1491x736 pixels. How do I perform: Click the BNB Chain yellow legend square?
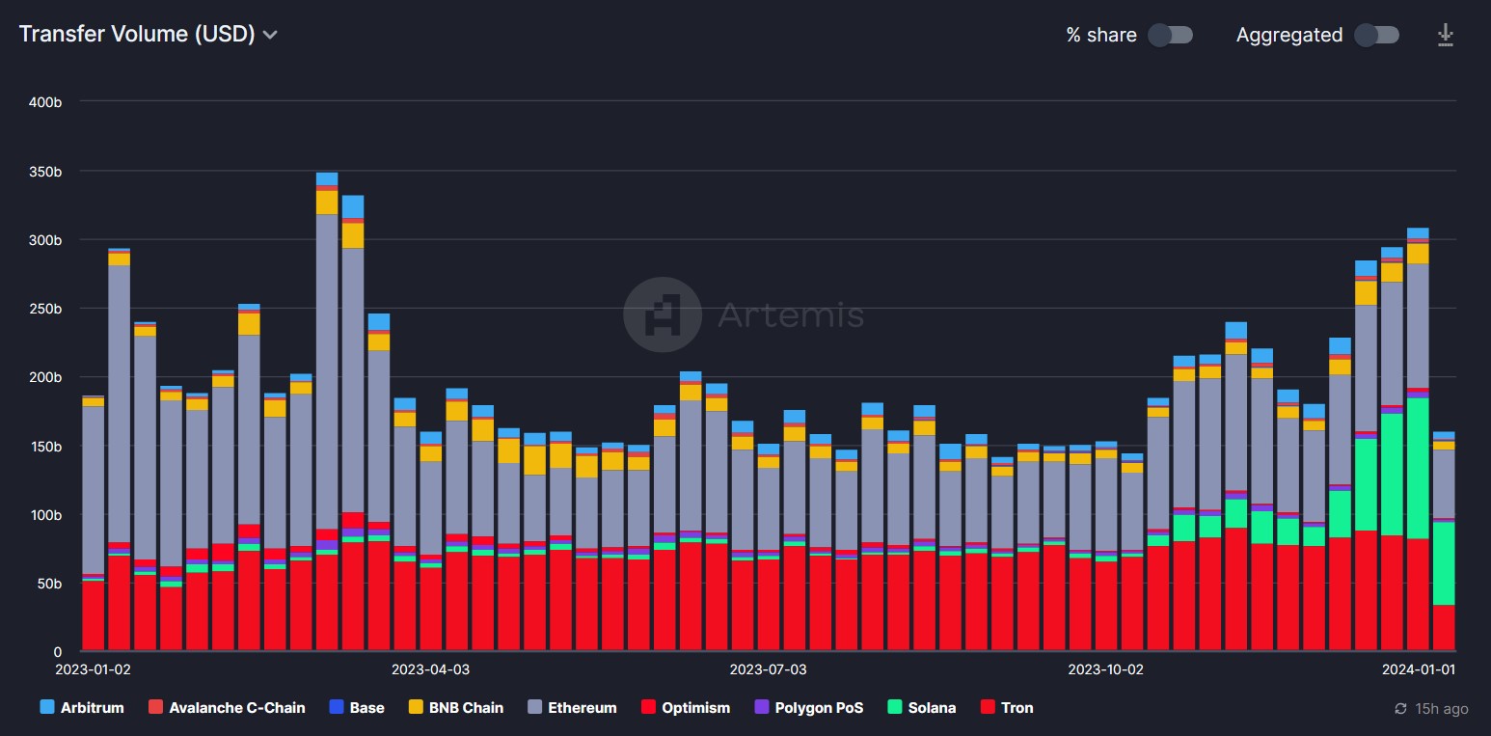tap(416, 707)
